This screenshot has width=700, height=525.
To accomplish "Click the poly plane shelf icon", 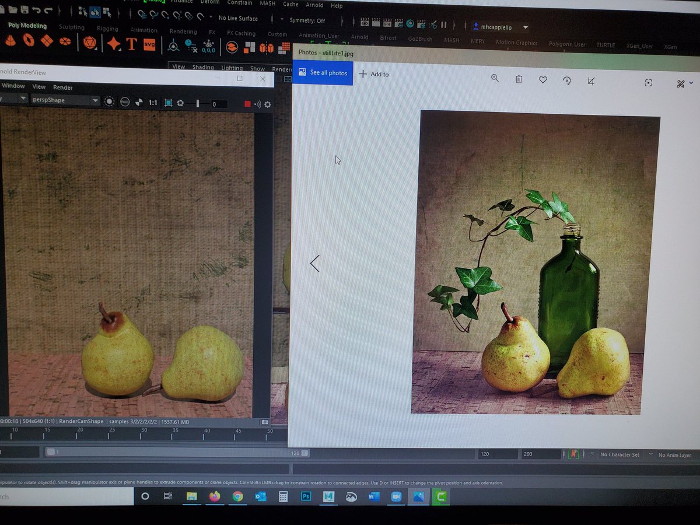I will click(47, 41).
